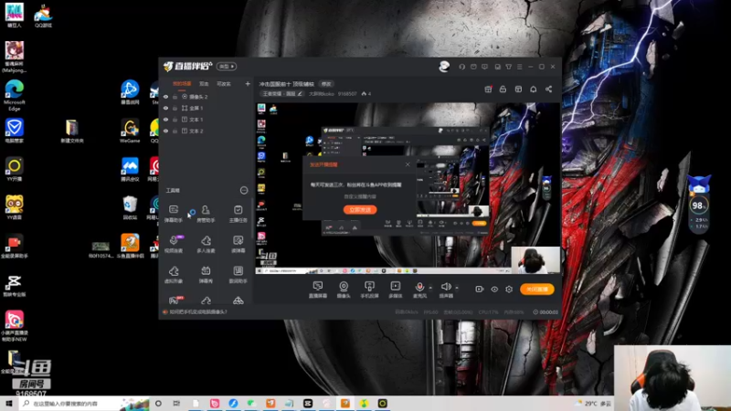This screenshot has width=731, height=411.
Task: Lock the 全屏 1 layer
Action: click(175, 108)
